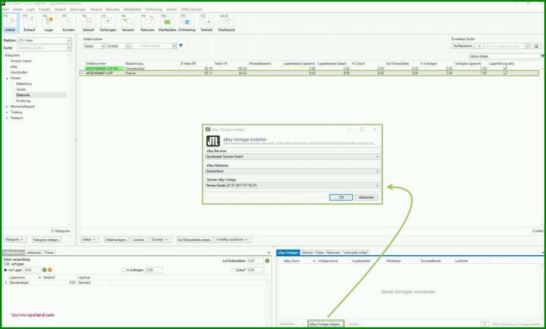The image size is (546, 329).
Task: Click the orange minus icon next to Auf Lager
Action: point(50,270)
